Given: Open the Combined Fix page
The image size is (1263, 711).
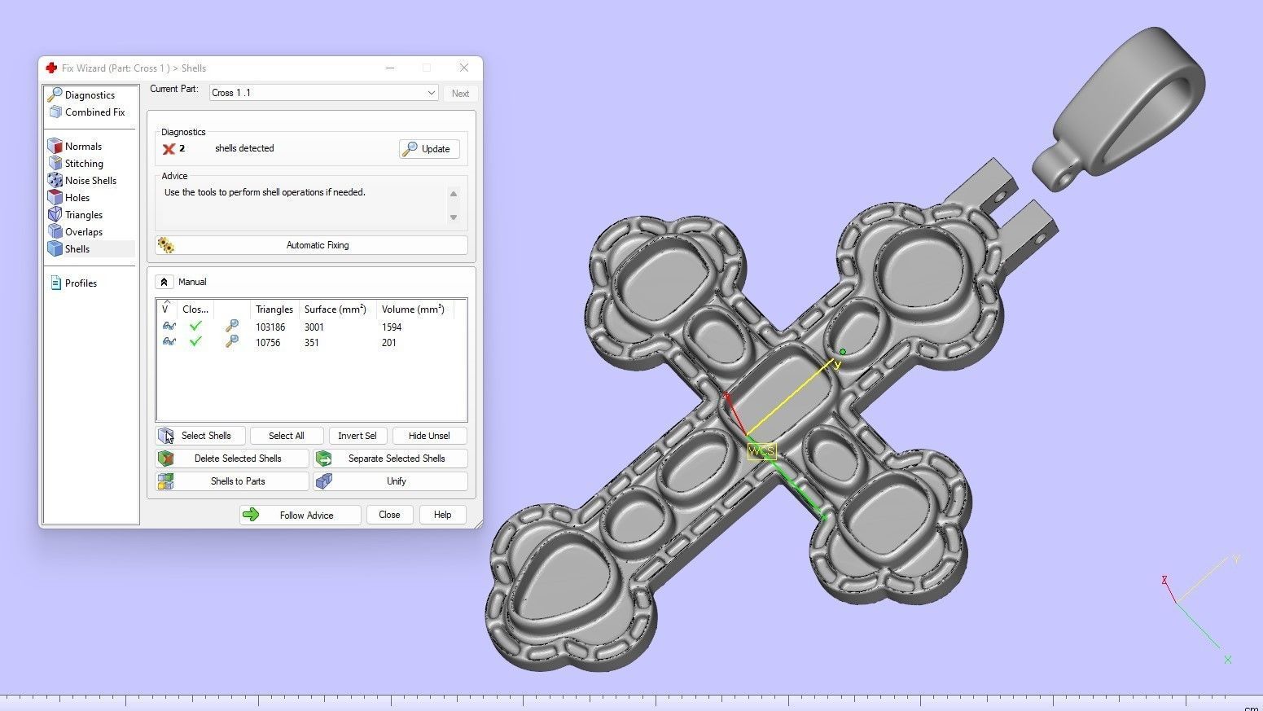Looking at the screenshot, I should tap(94, 112).
